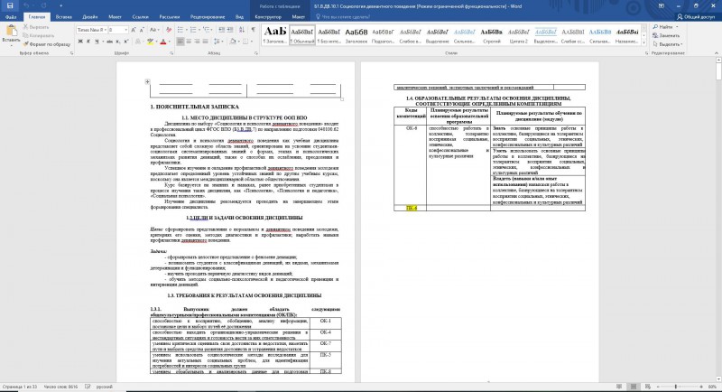Apply the red font color
Screen dimensions: 722x392
[163, 42]
